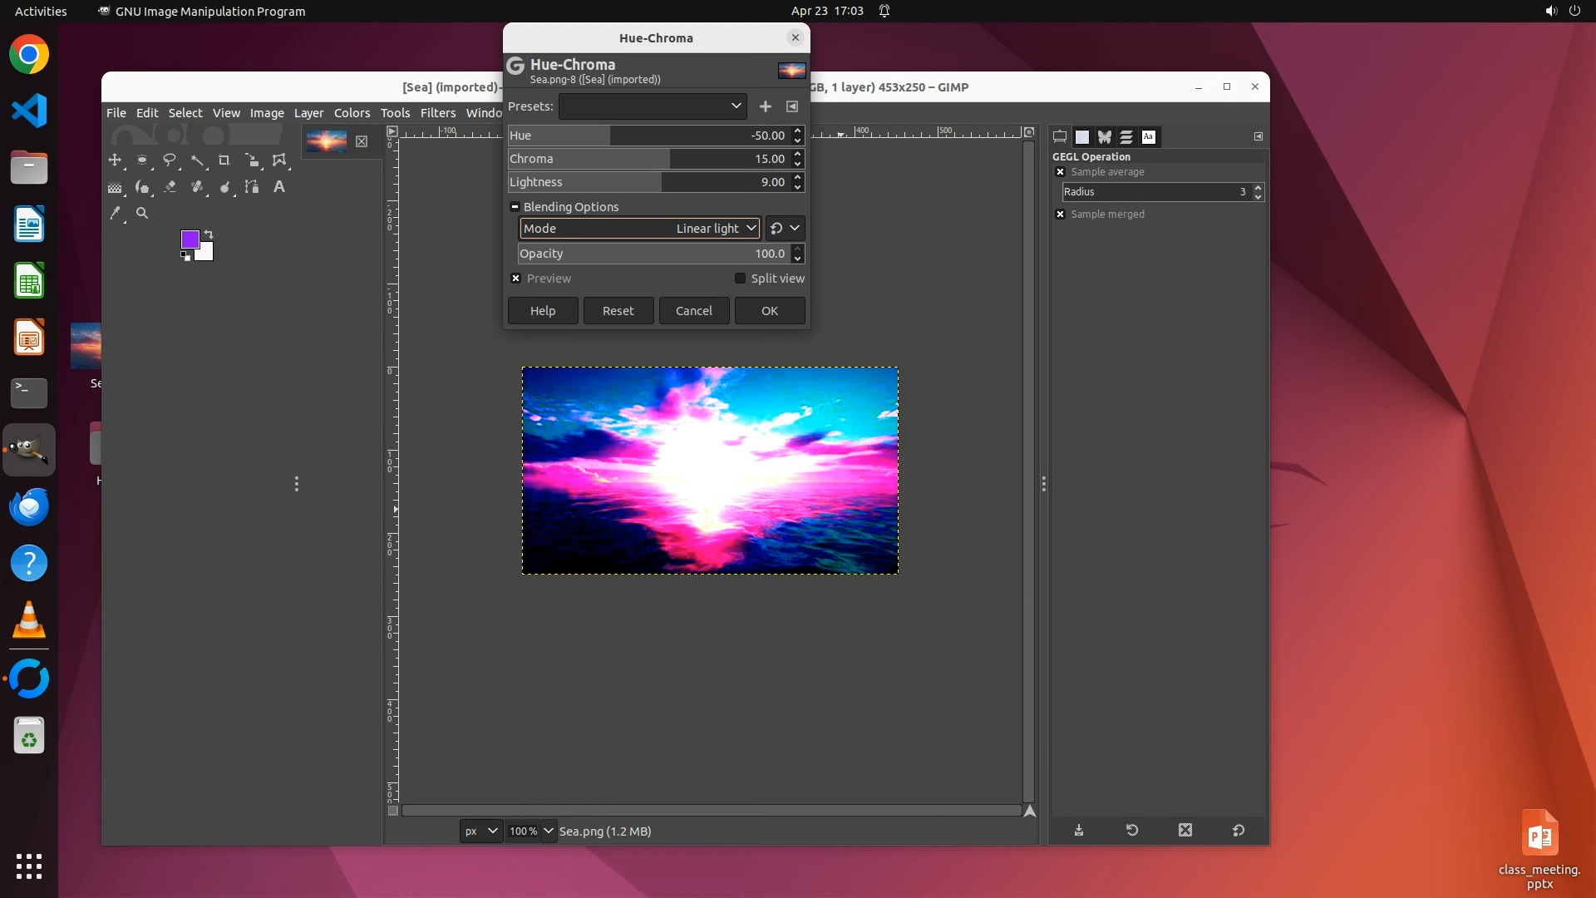Viewport: 1596px width, 898px height.
Task: Open the Presets dropdown
Action: click(653, 106)
